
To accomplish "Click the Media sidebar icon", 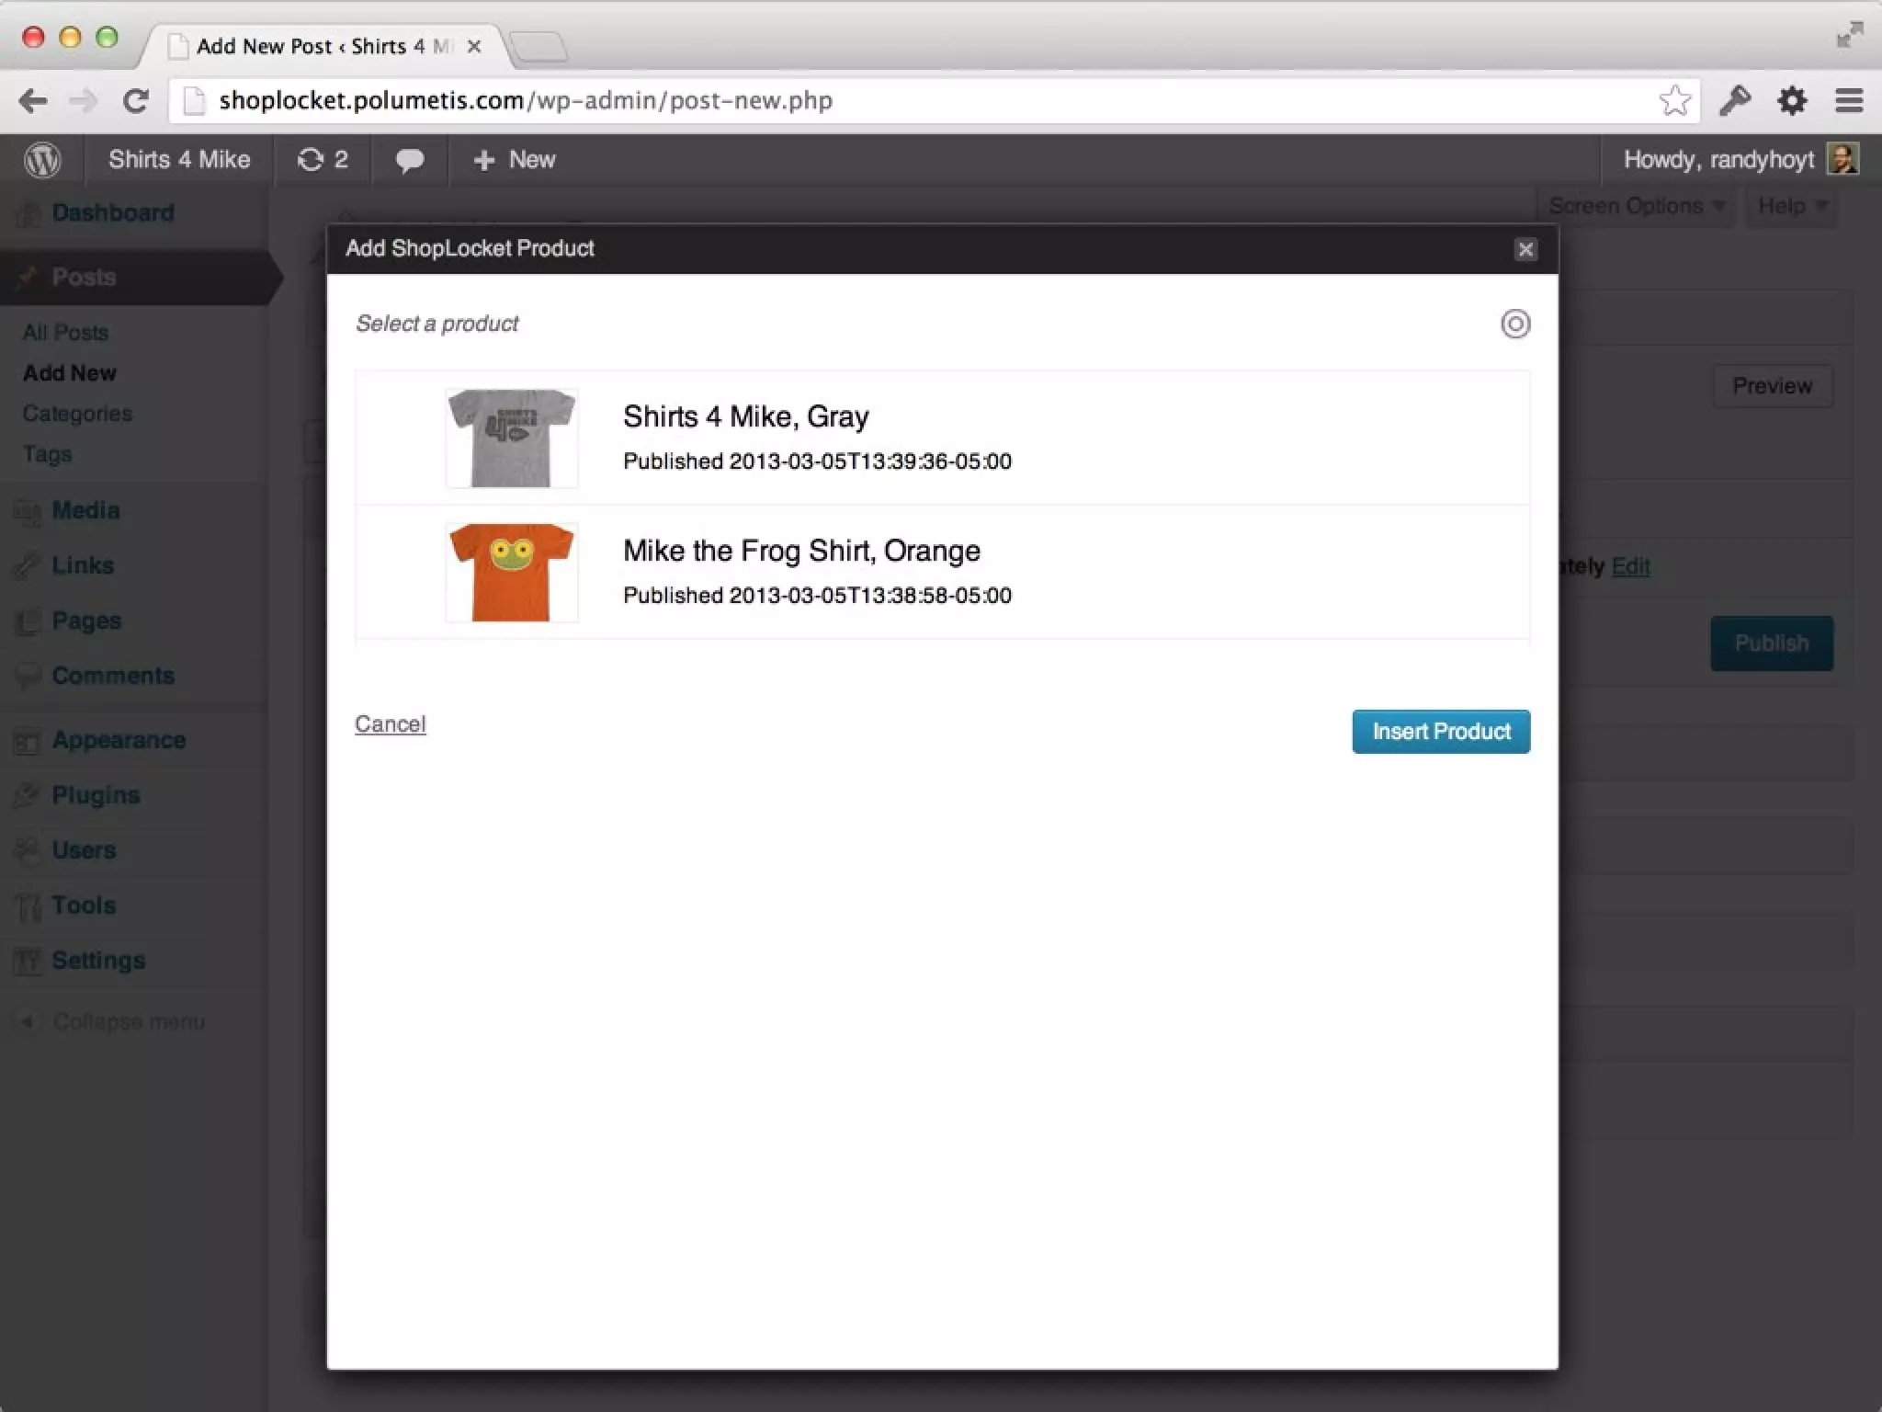I will pyautogui.click(x=28, y=511).
